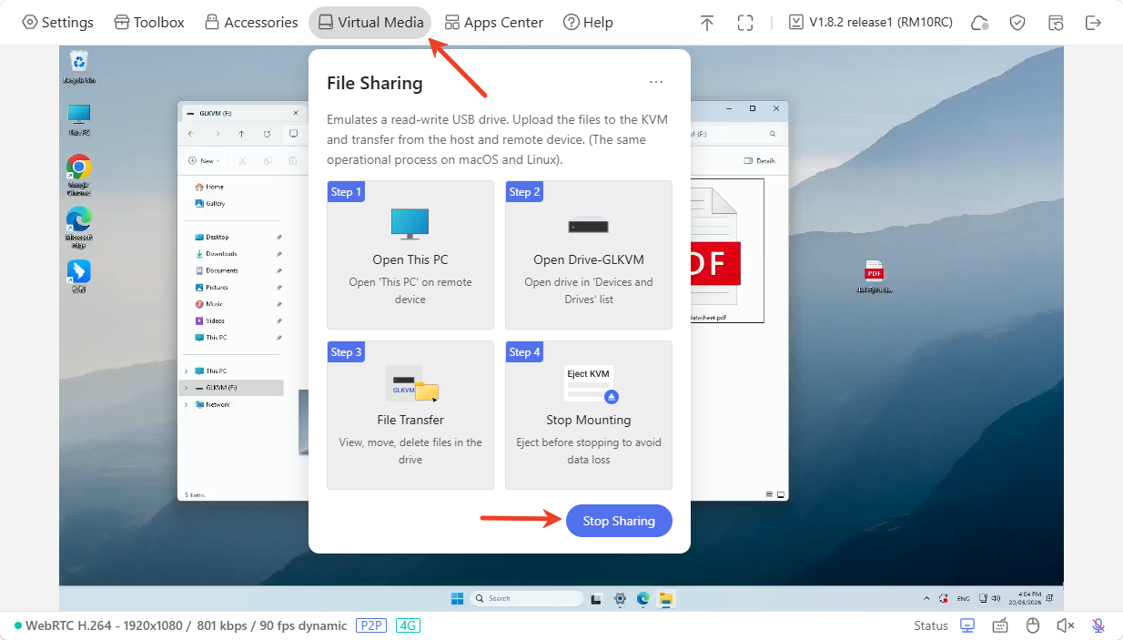Click the Status label in status bar
Image resolution: width=1123 pixels, height=640 pixels.
931,625
